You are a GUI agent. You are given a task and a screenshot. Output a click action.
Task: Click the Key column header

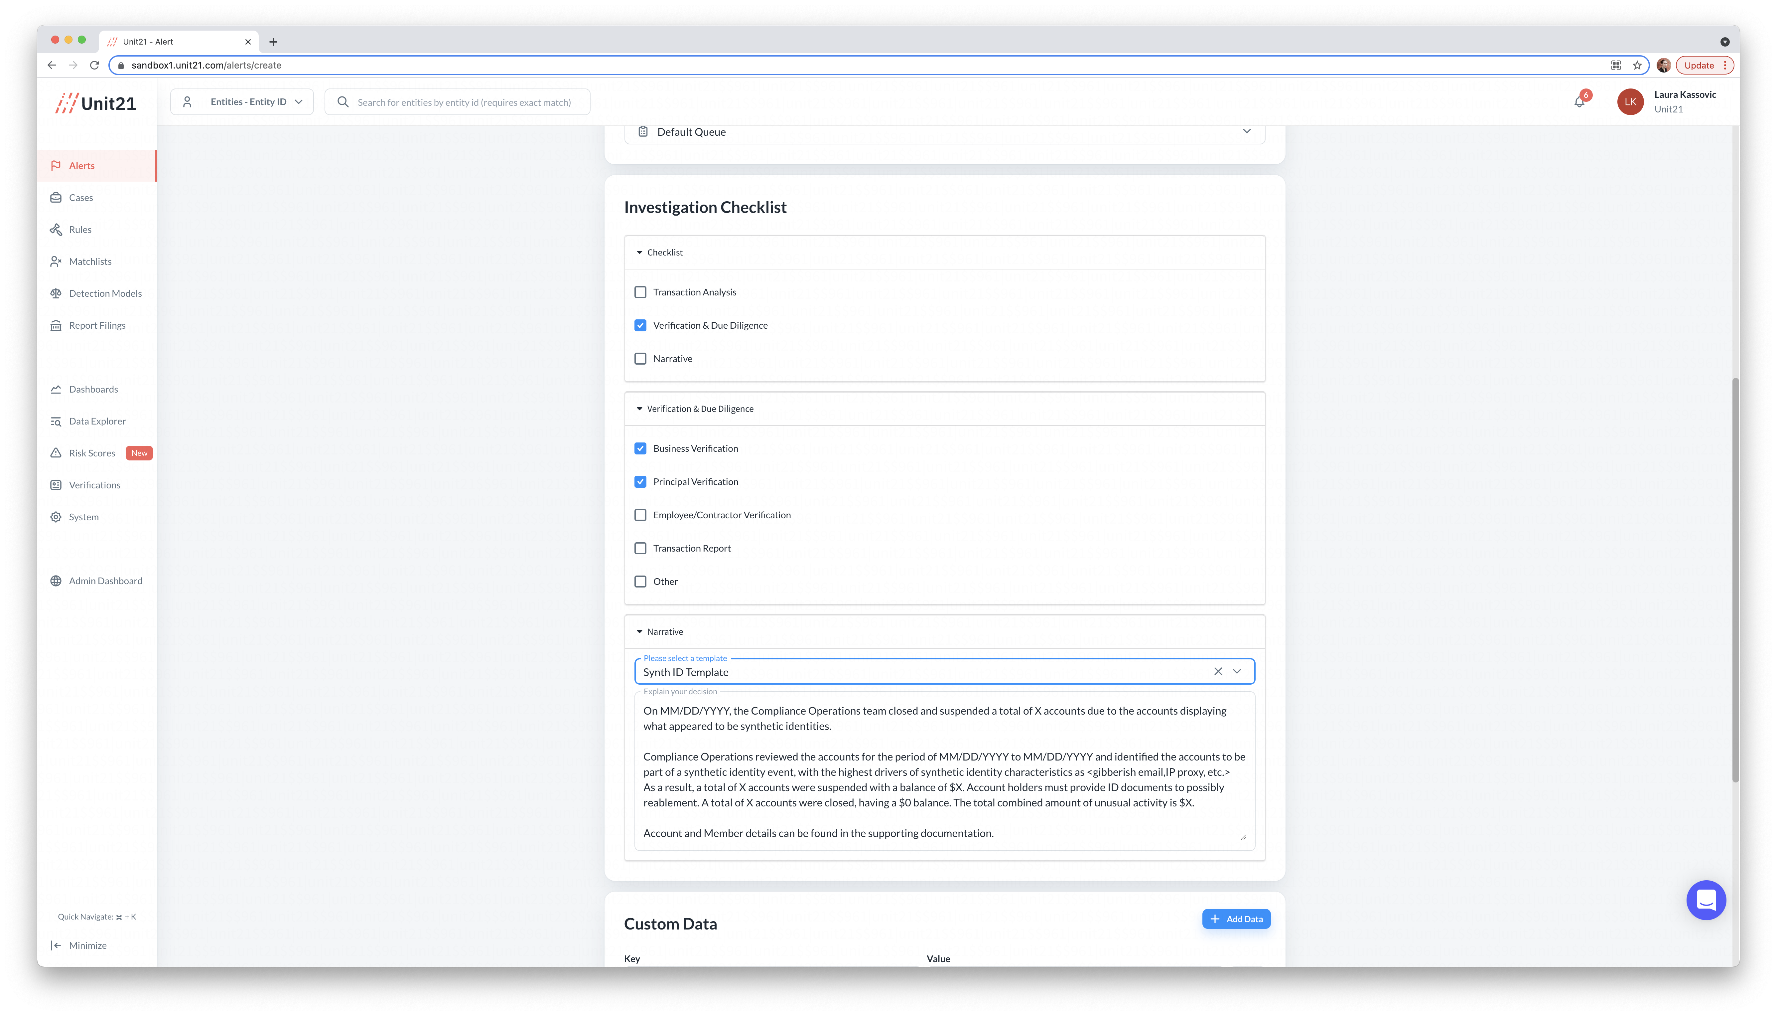pos(632,959)
